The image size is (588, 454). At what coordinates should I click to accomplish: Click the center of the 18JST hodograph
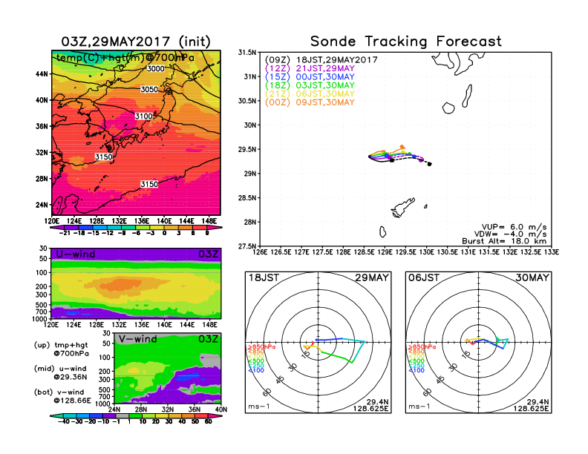pos(318,342)
